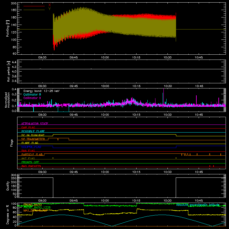This screenshot has height=229, width=229.
Task: Click the small dip in the SC_TRANSMITTER trace
Action: click(58, 139)
